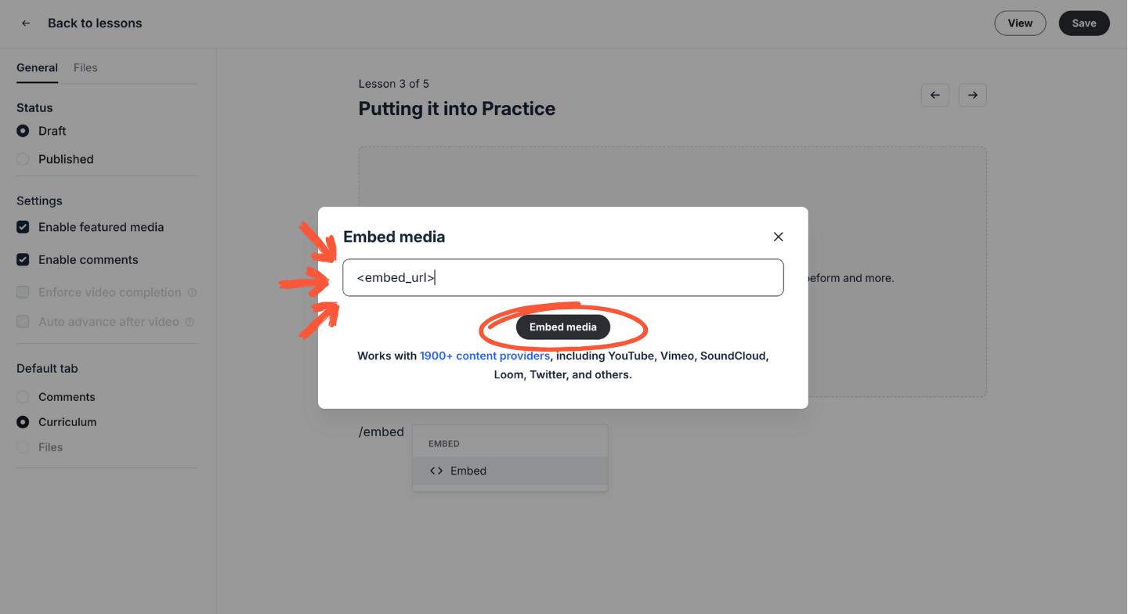Select the Draft status radio button
The width and height of the screenshot is (1128, 614).
(23, 131)
